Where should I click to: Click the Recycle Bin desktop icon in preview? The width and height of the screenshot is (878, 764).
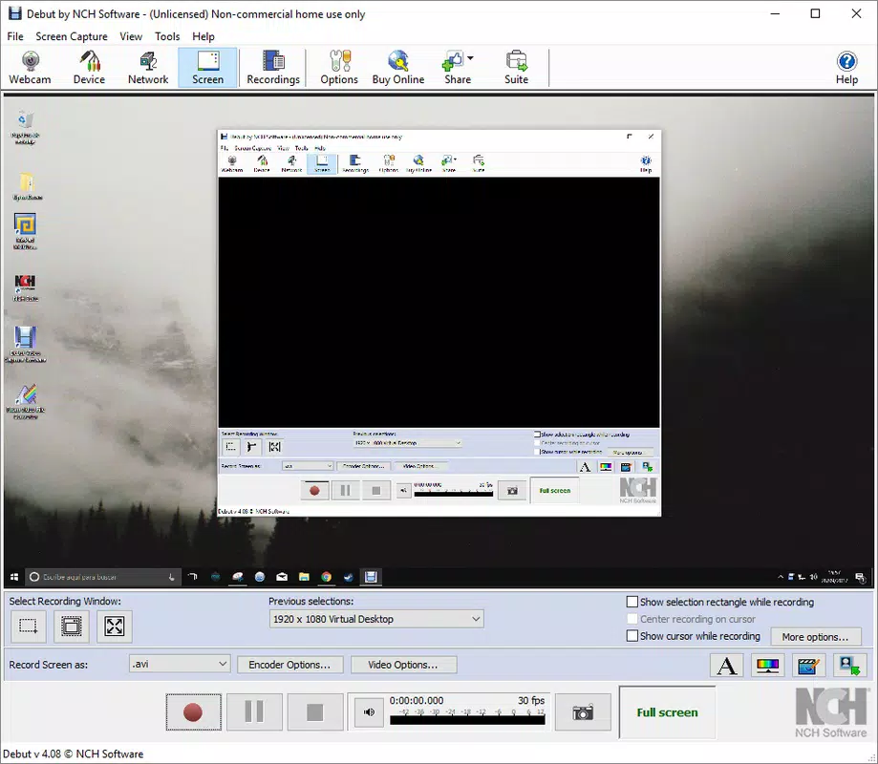(25, 127)
